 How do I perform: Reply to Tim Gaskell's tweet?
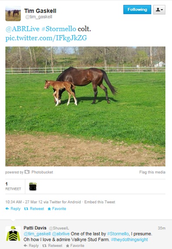pos(13,209)
